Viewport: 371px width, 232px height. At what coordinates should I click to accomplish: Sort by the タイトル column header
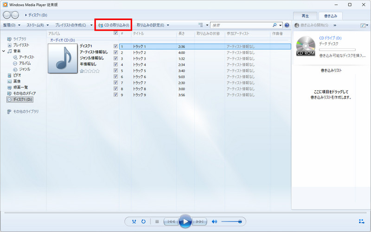154,33
